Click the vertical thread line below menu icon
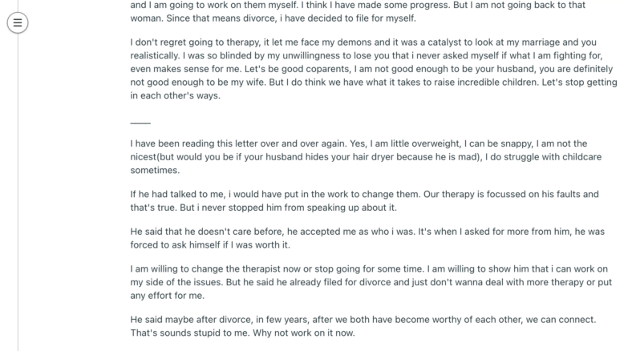Screen dimensions: 632x351 click(x=18, y=192)
